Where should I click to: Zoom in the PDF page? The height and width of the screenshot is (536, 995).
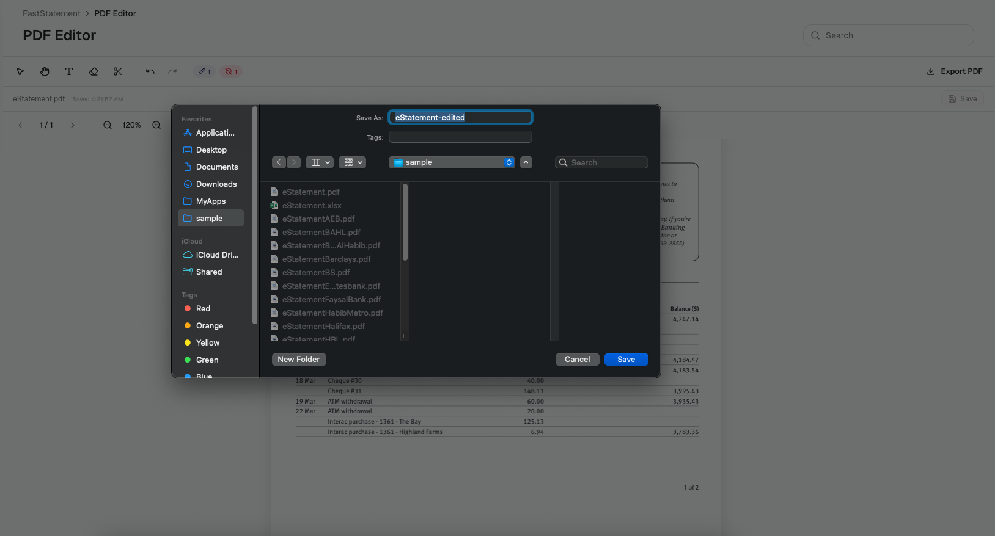[156, 125]
